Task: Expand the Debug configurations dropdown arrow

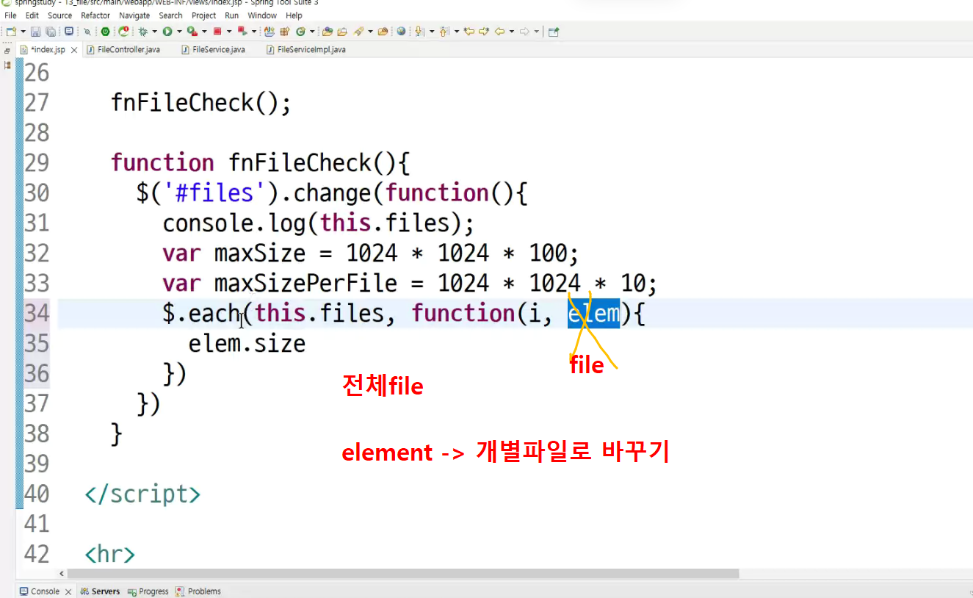Action: 154,32
